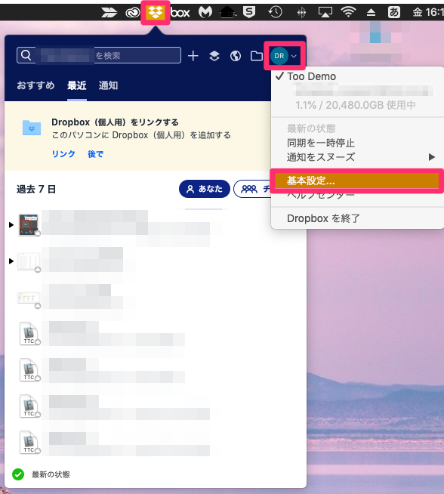Open the DR account avatar dropdown
The image size is (444, 494).
(285, 56)
